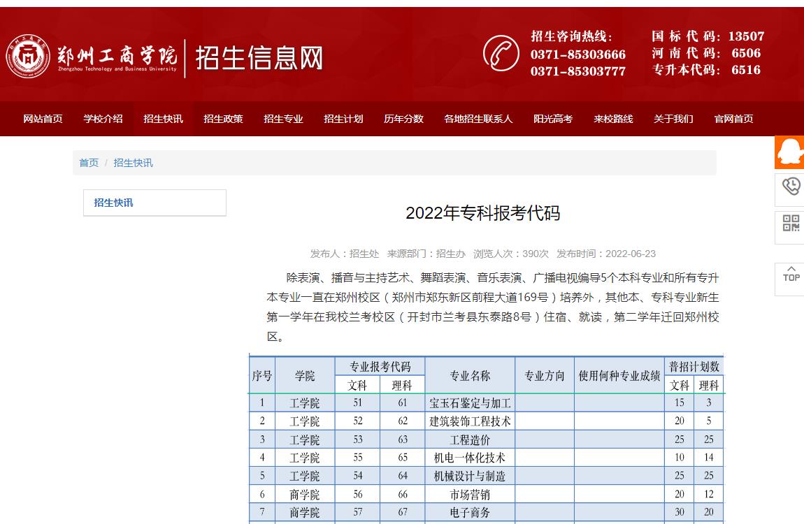Click the 市场营销 table cell

[x=470, y=495]
